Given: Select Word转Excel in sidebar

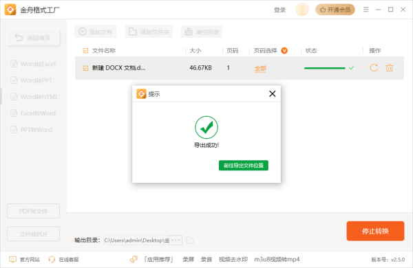Looking at the screenshot, I should pyautogui.click(x=33, y=64).
